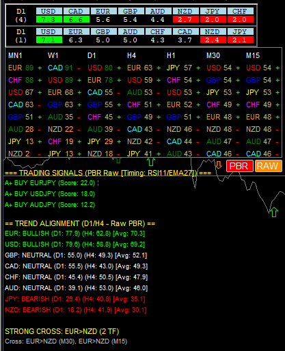Click the red PBR button
This screenshot has width=285, height=351.
pos(240,166)
